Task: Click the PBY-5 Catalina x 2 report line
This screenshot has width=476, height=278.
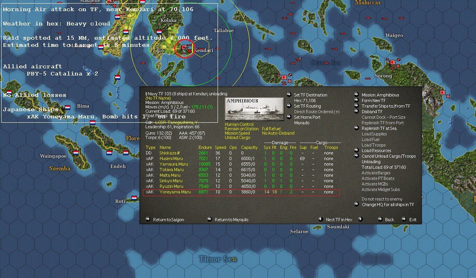Action: pos(62,74)
